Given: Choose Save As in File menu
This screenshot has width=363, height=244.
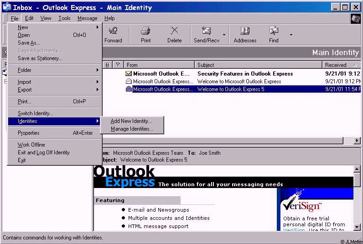Looking at the screenshot, I should pyautogui.click(x=54, y=43).
